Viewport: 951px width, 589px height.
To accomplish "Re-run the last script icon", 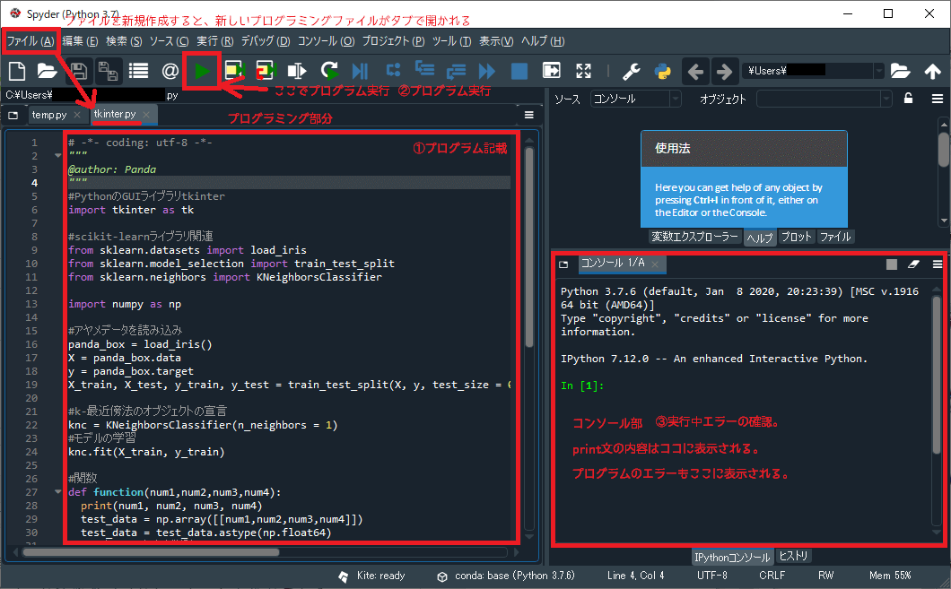I will 329,71.
